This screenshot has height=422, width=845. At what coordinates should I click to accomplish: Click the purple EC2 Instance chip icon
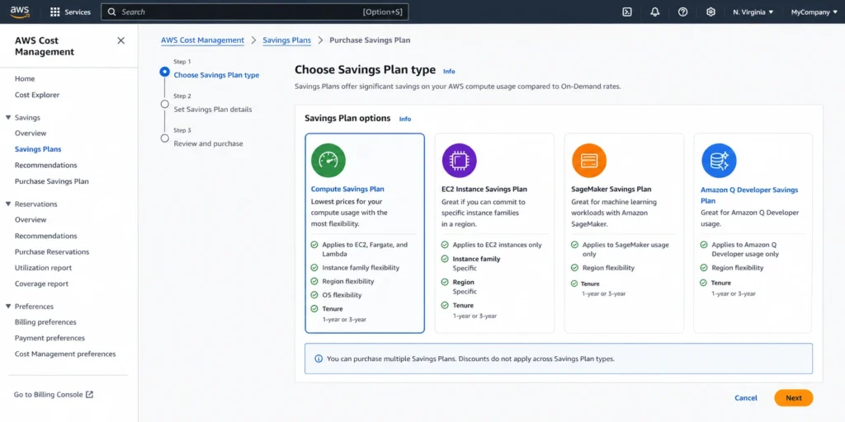[459, 161]
